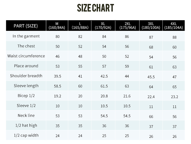191x144 pixels.
Task: Click the Shoulder breadth row label
Action: [x=26, y=76]
